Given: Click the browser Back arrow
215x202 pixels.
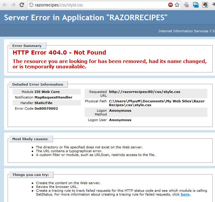Looking at the screenshot, I should (5, 5).
